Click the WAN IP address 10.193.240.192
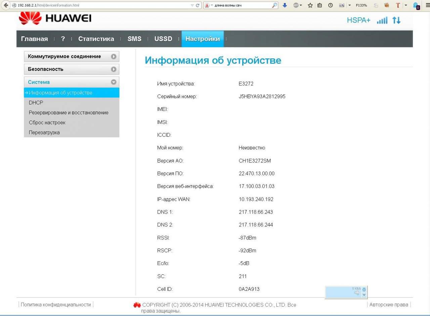Viewport: 430px width, 316px height. tap(256, 199)
